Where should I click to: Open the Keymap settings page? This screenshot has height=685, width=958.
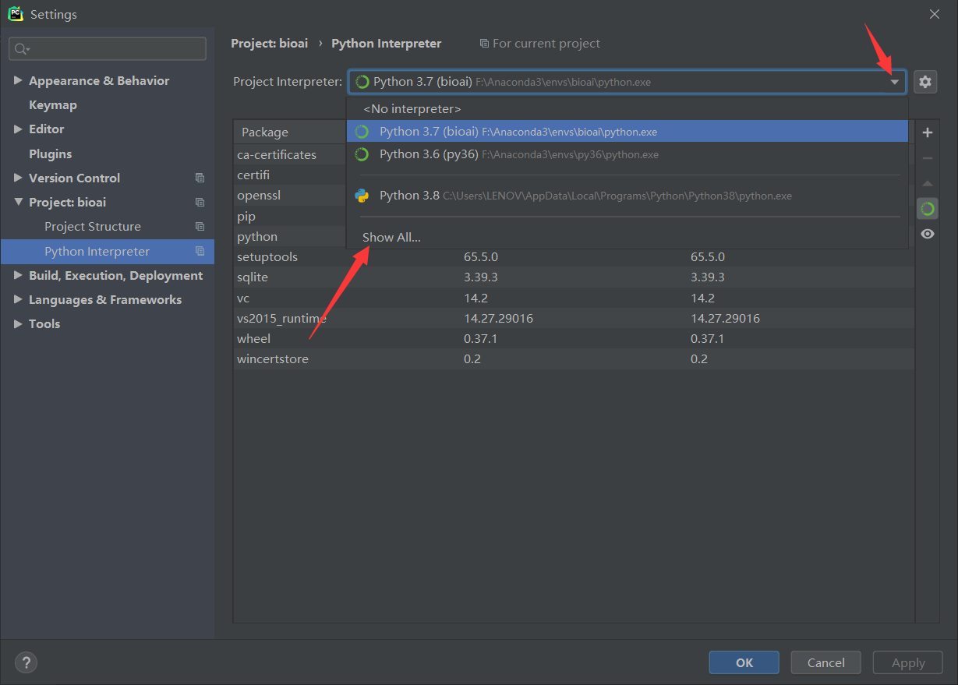pos(53,104)
